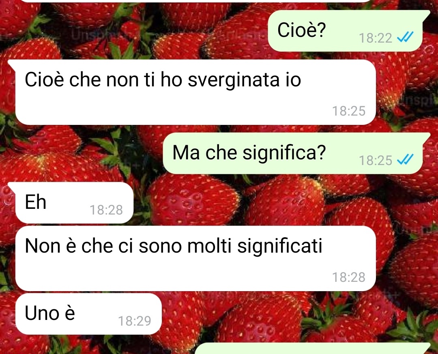Screen dimensions: 438x354
Task: Click the 18:22 timestamp on "Cioè?"
Action: [376, 38]
